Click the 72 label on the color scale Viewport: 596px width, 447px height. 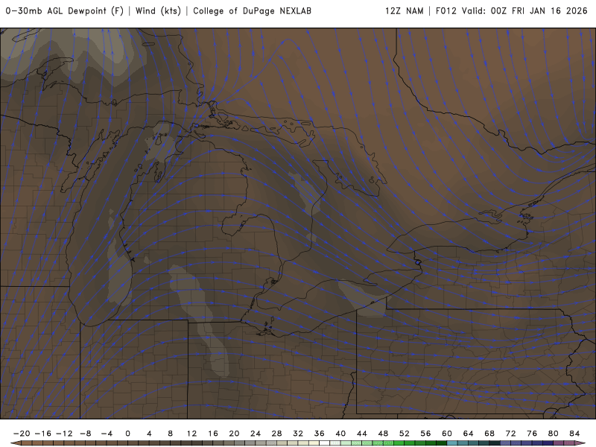[511, 434]
